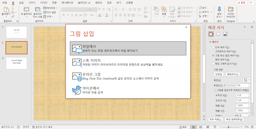Choose From Icons option (아이콘에서)
Viewport: 256px width, 129px height.
[128, 90]
